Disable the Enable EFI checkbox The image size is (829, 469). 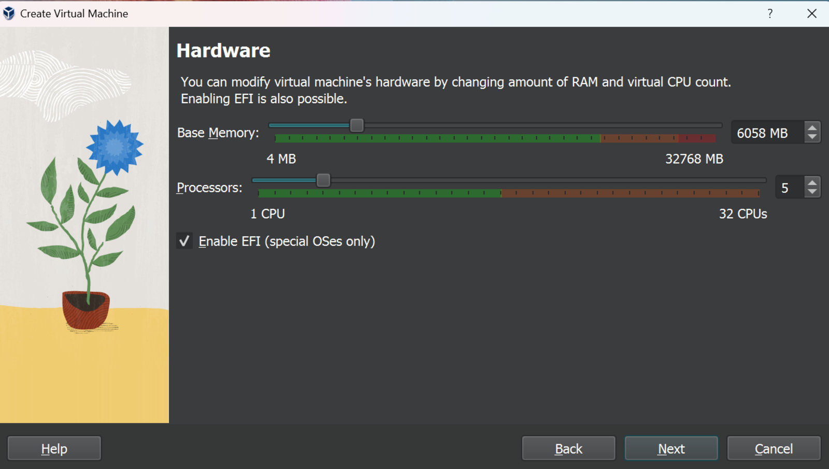tap(184, 240)
